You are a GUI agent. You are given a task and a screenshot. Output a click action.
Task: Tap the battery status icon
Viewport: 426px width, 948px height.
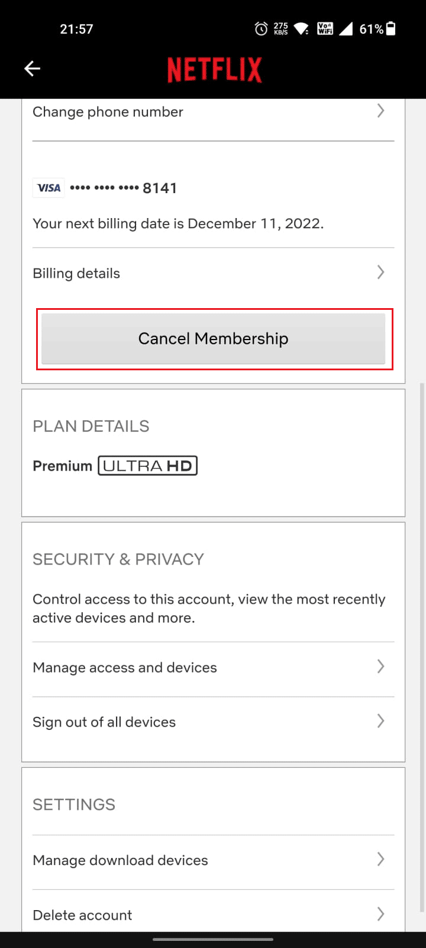[x=391, y=28]
